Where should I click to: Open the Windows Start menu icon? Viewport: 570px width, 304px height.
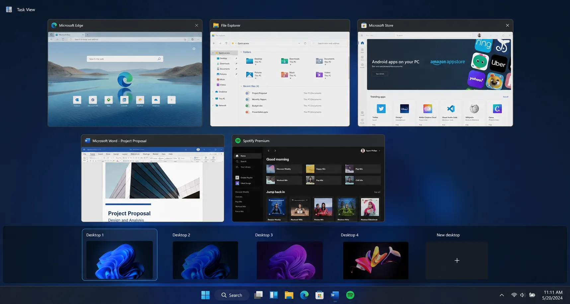pyautogui.click(x=205, y=295)
